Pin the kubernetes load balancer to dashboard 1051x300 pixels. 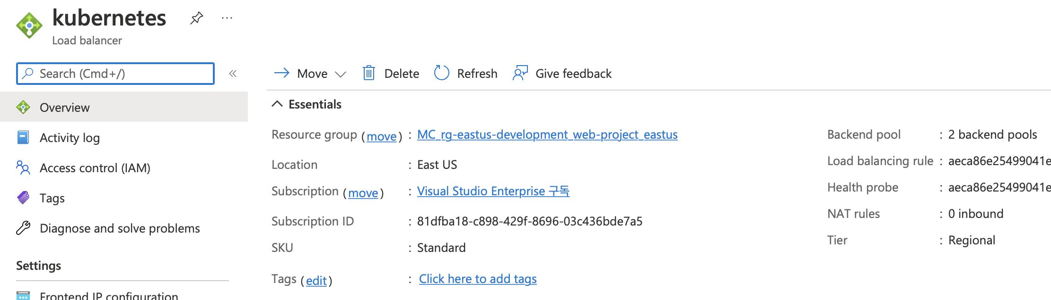click(x=196, y=18)
